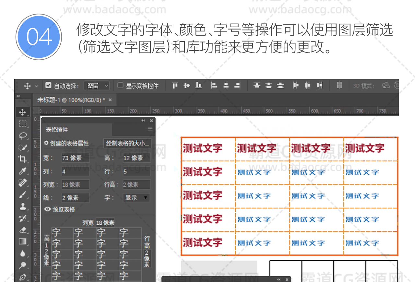Expand the Move tool preset picker arrow
The width and height of the screenshot is (415, 282).
(36, 86)
